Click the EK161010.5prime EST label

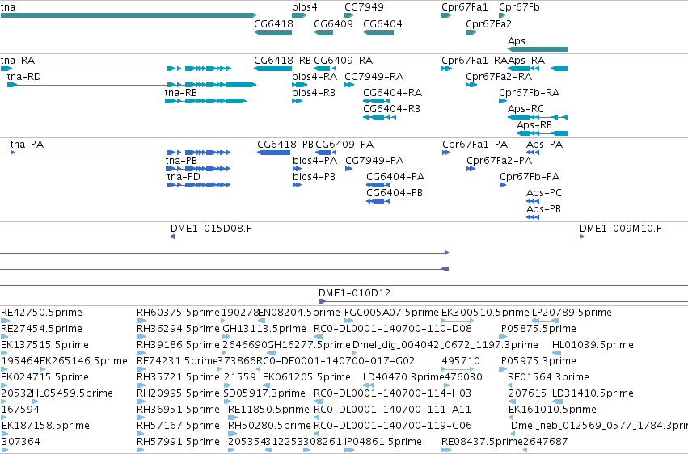pos(552,410)
